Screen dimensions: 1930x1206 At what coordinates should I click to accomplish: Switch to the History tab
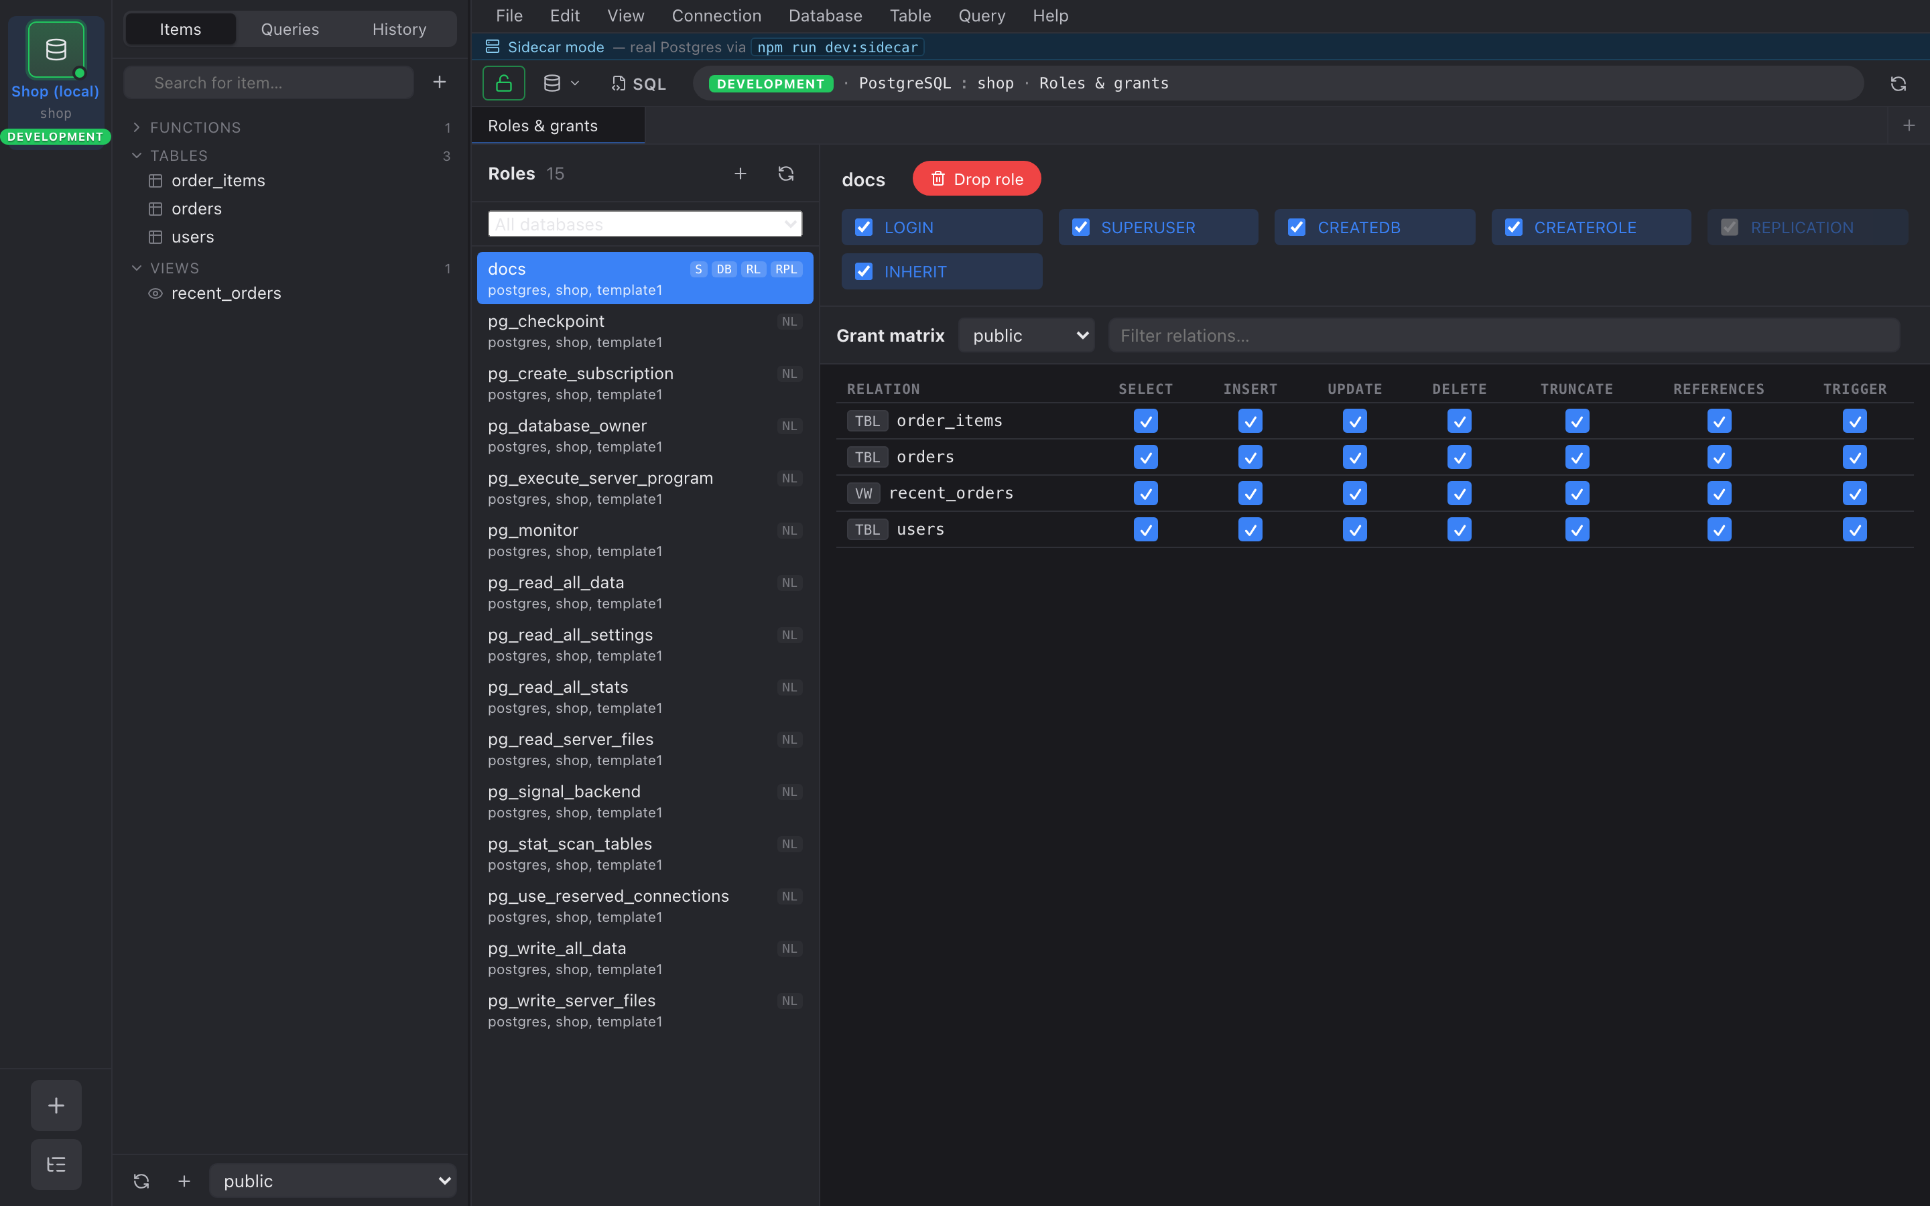point(399,29)
